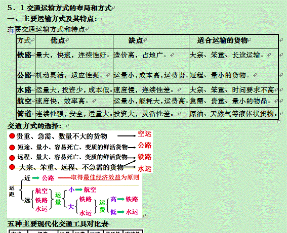This screenshot has height=233, width=287.
Task: Click the table resize handle at bottom-right
Action: click(279, 122)
